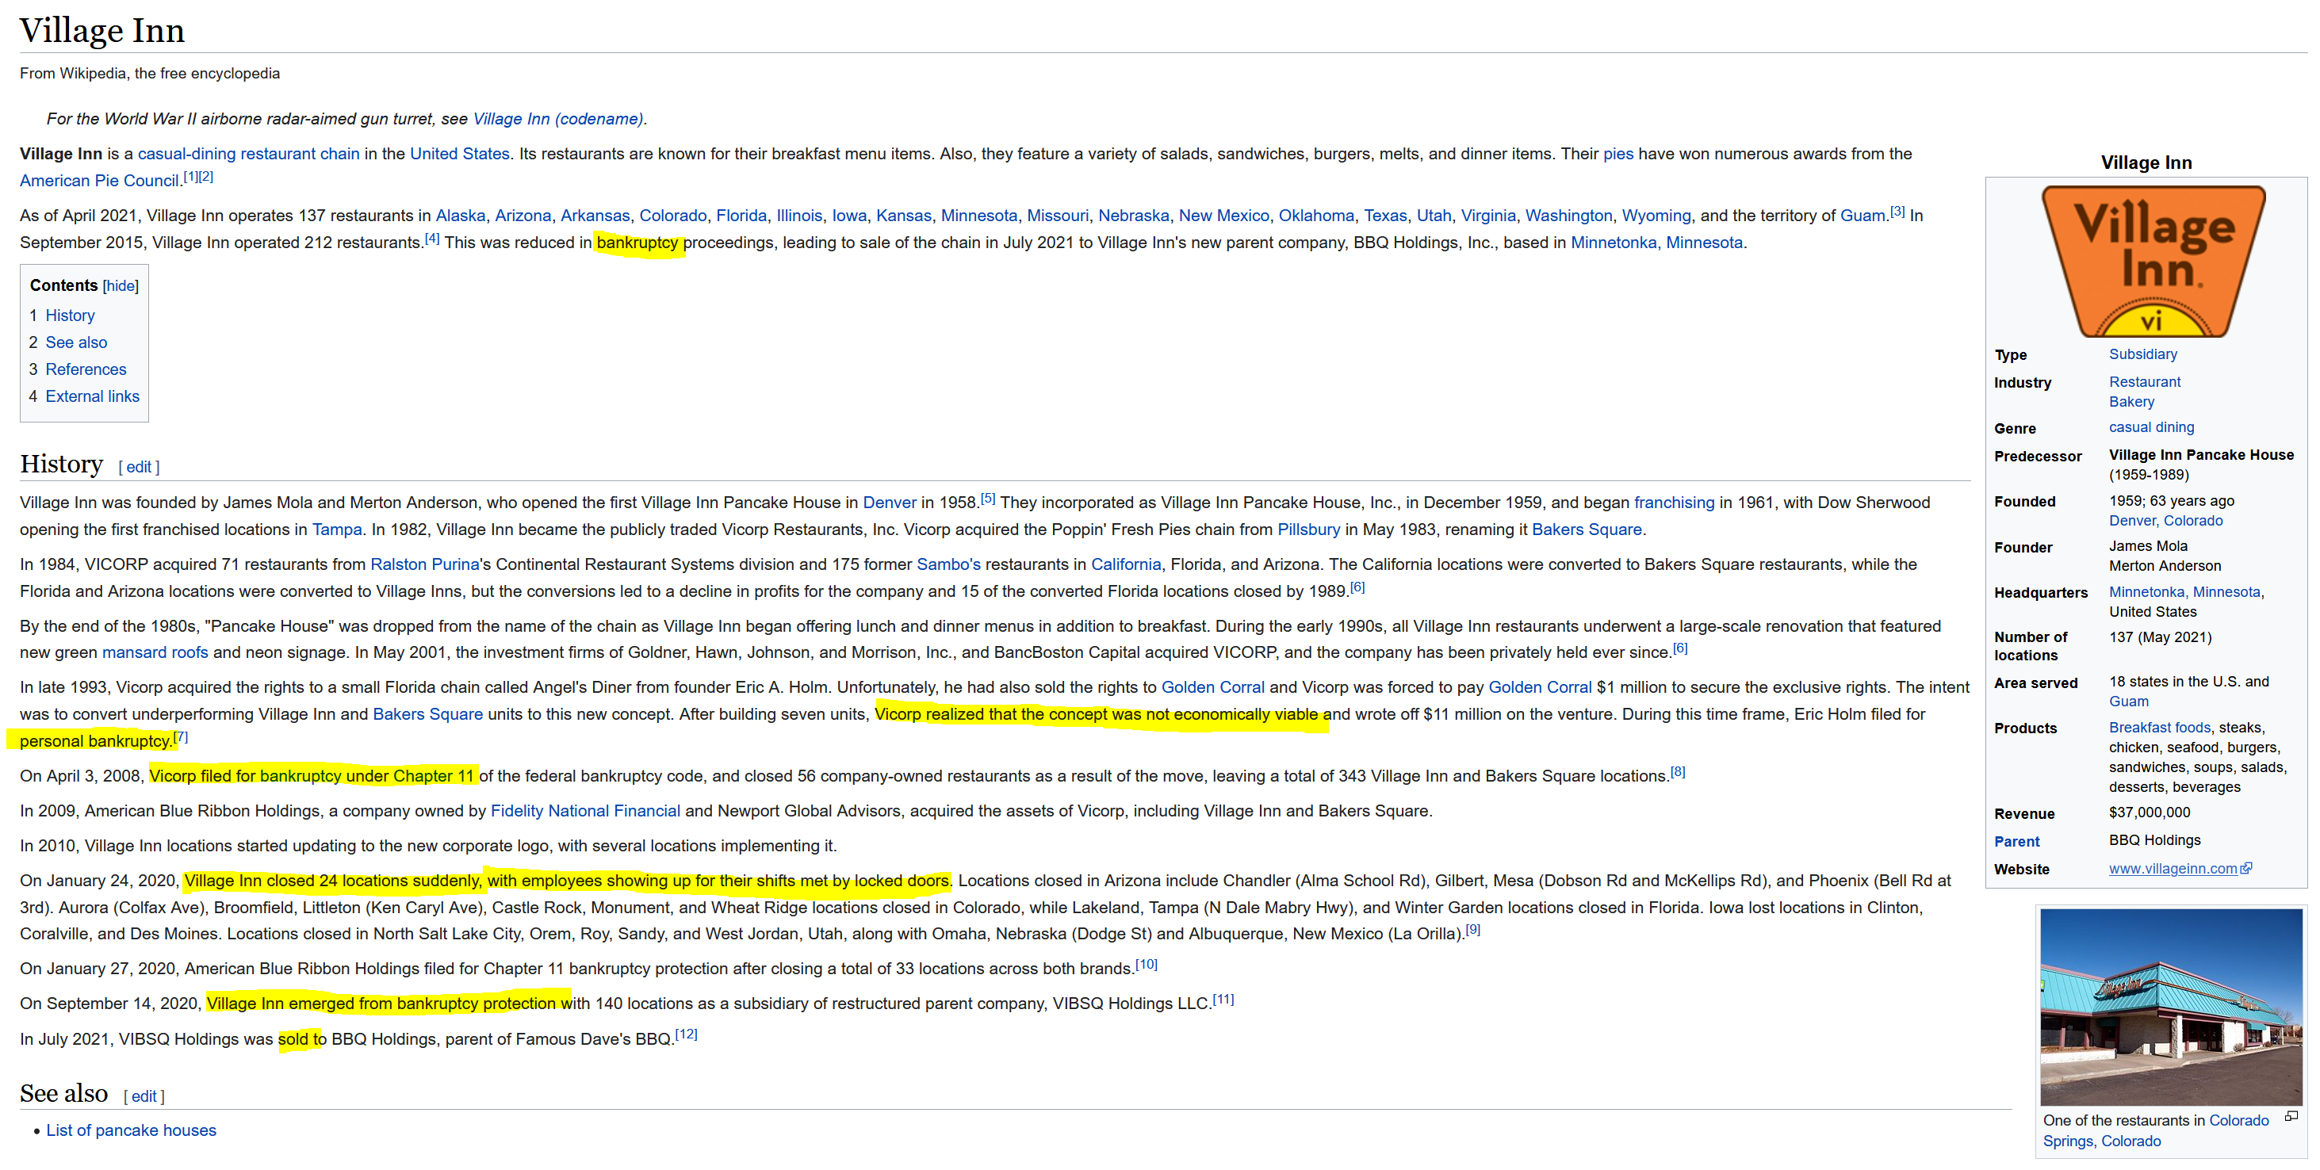Open citation [12] reference
Screen dimensions: 2320x1170
click(687, 1035)
